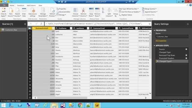Collapse the Queries pane
192x108 pixels.
pos(25,24)
